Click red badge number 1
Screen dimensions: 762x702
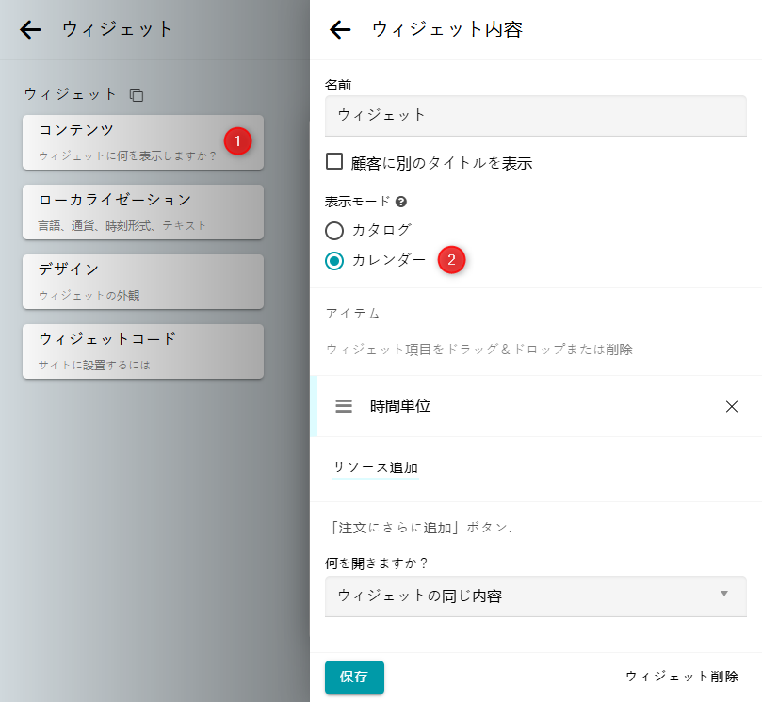coord(238,141)
